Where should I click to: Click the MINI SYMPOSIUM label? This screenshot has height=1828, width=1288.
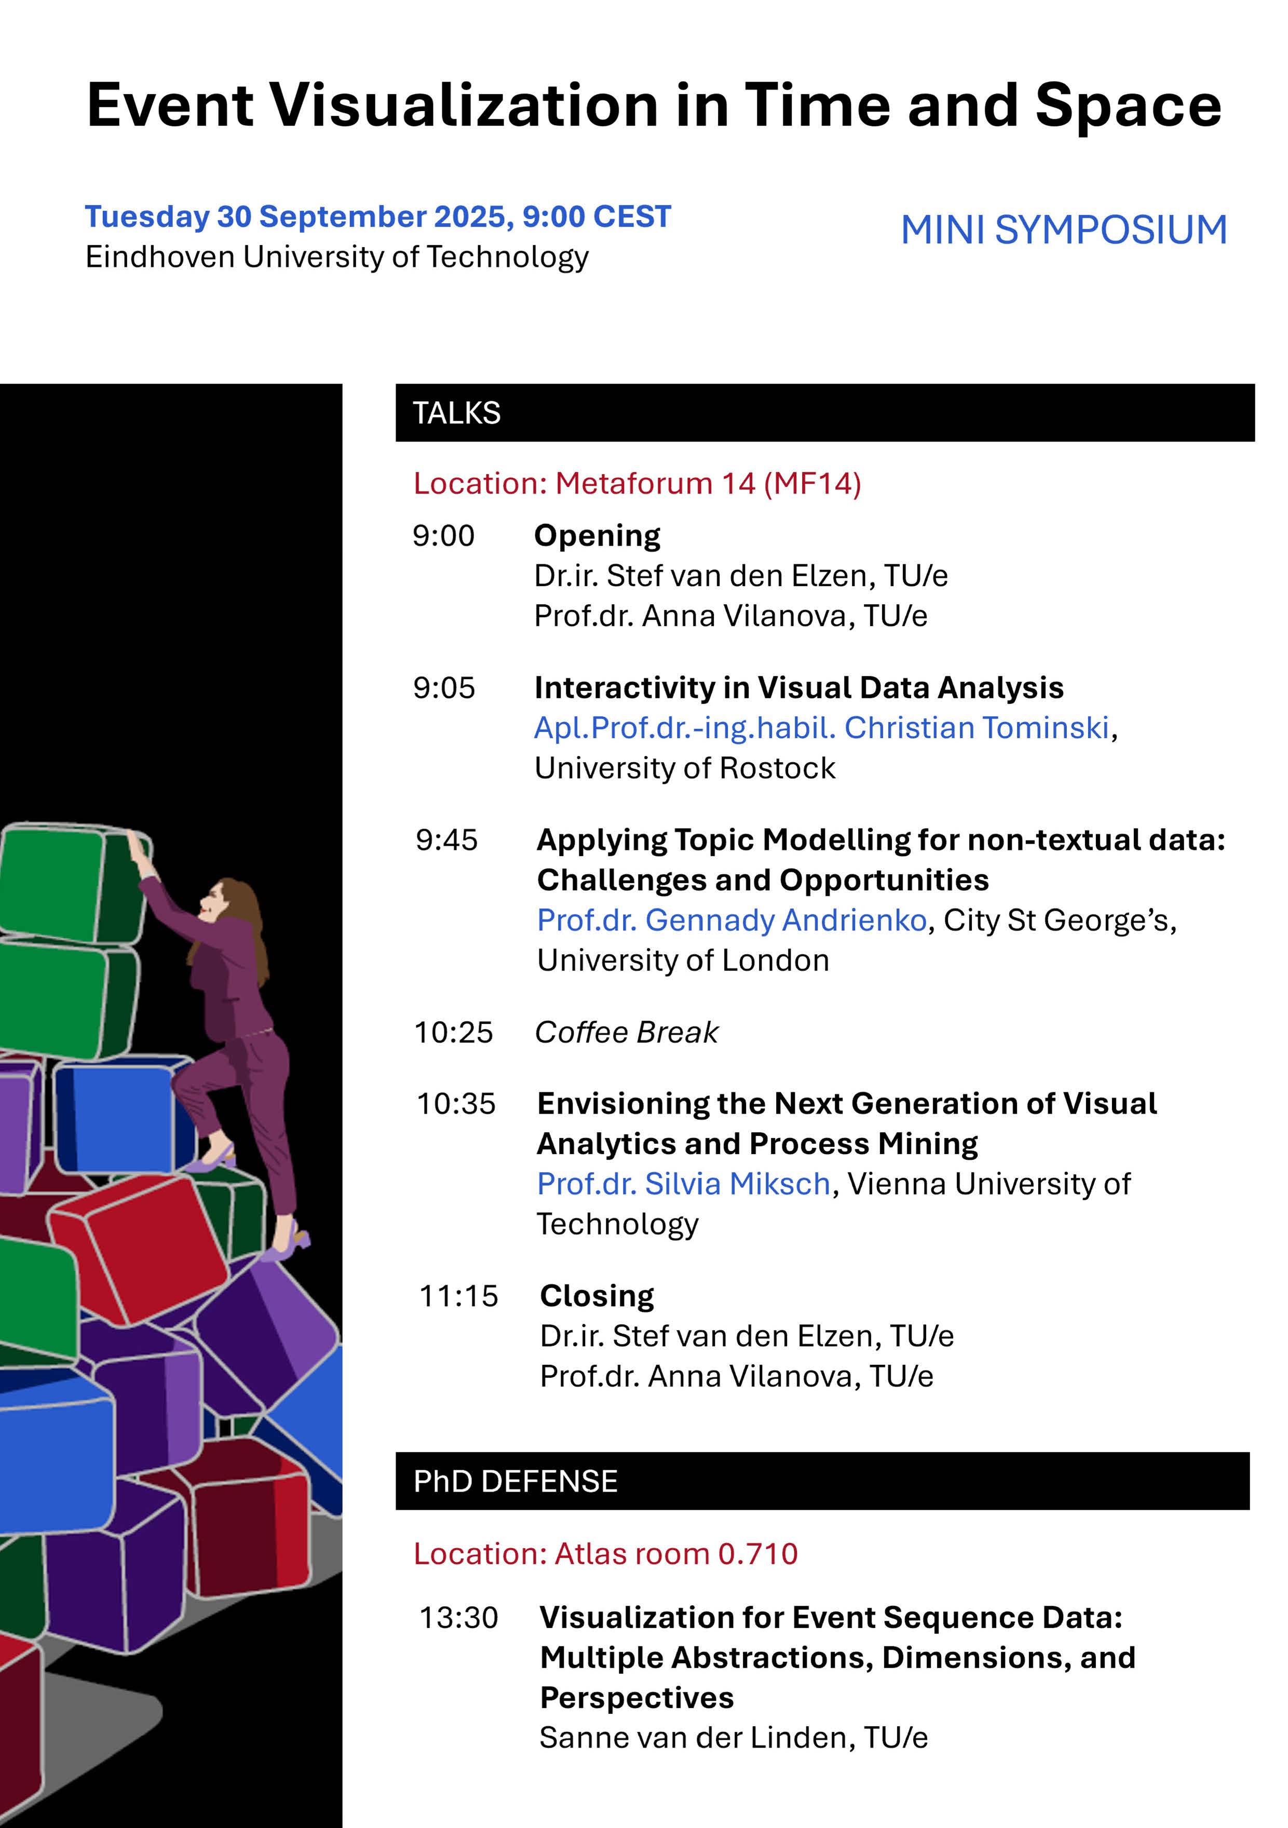[x=1063, y=230]
